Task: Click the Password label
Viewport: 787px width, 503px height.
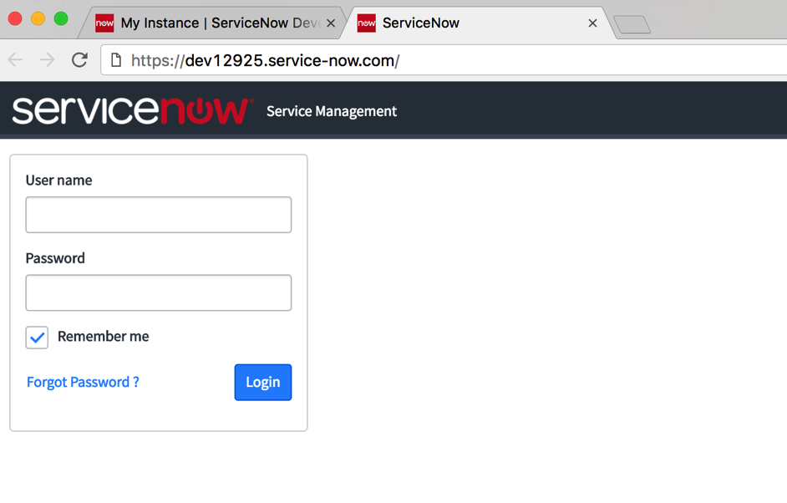Action: click(x=55, y=258)
